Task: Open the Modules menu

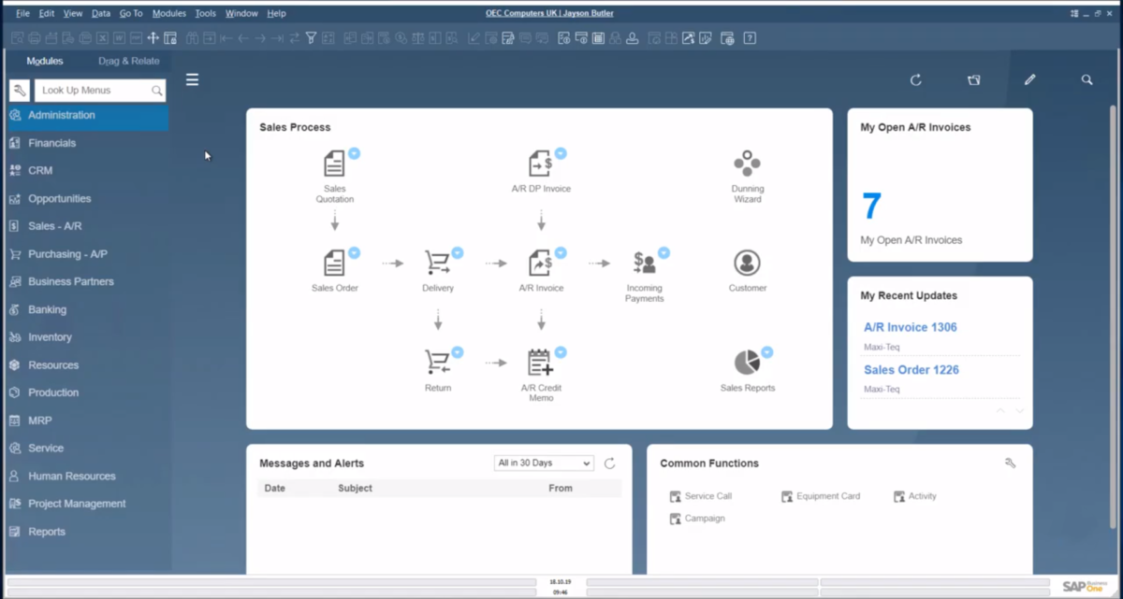Action: coord(169,14)
